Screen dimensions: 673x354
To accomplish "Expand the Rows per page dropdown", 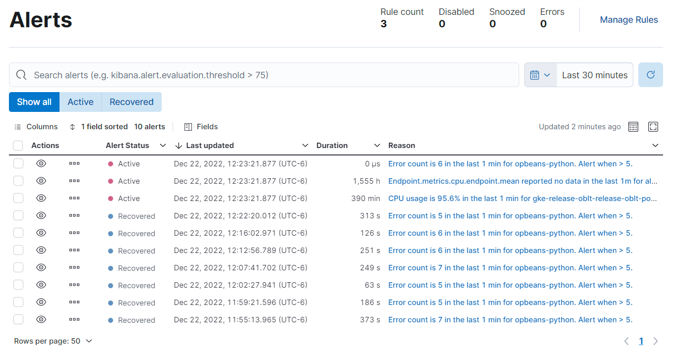I will coord(54,341).
